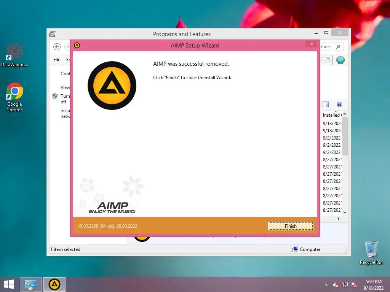The width and height of the screenshot is (390, 292).
Task: Click the programs list vertical scrollbar thumb
Action: coord(345,136)
